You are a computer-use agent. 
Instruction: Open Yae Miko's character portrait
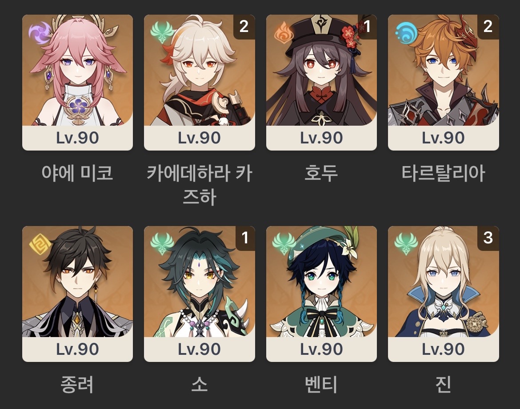(78, 70)
